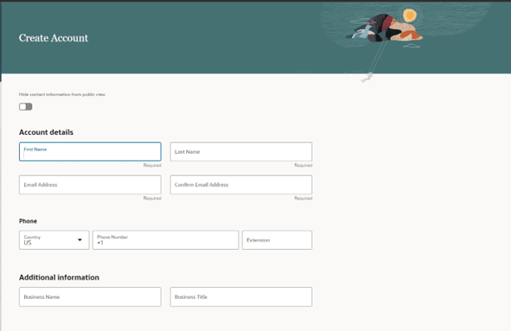Click the First Name input field
The width and height of the screenshot is (511, 331).
click(x=89, y=152)
